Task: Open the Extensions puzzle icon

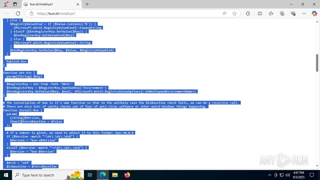Action: 248,13
